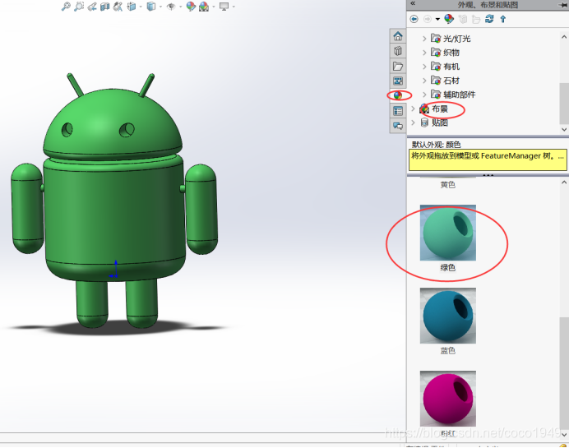Select the 织物 folder label

tap(451, 53)
